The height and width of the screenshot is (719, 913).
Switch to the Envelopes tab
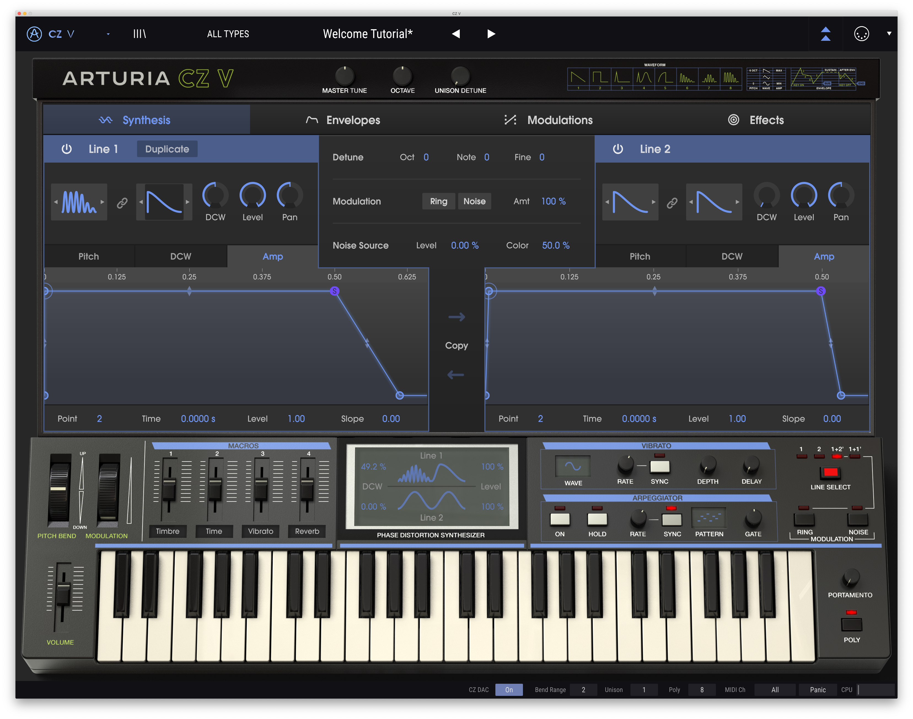pos(353,120)
